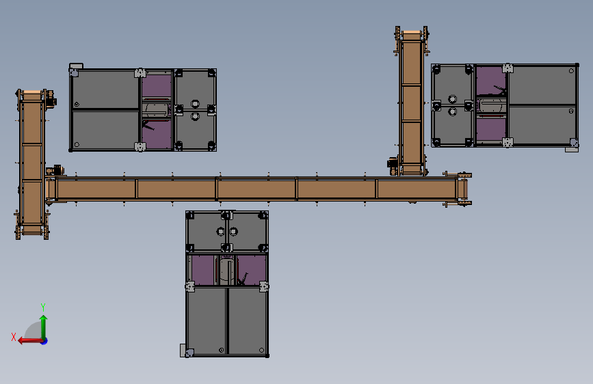Select the upper-right vertical conveyor belt
Image resolution: width=593 pixels, height=384 pixels.
tap(412, 104)
